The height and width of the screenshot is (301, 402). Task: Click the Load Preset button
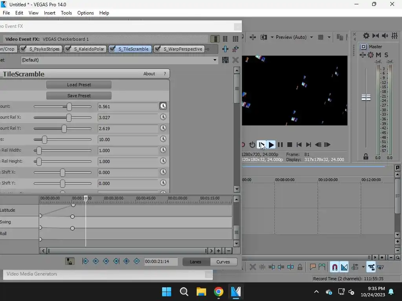pos(79,85)
